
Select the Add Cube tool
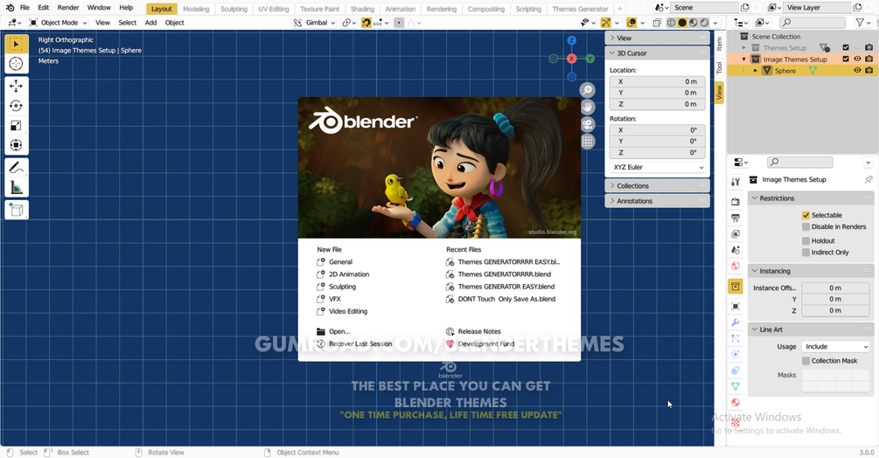click(17, 210)
